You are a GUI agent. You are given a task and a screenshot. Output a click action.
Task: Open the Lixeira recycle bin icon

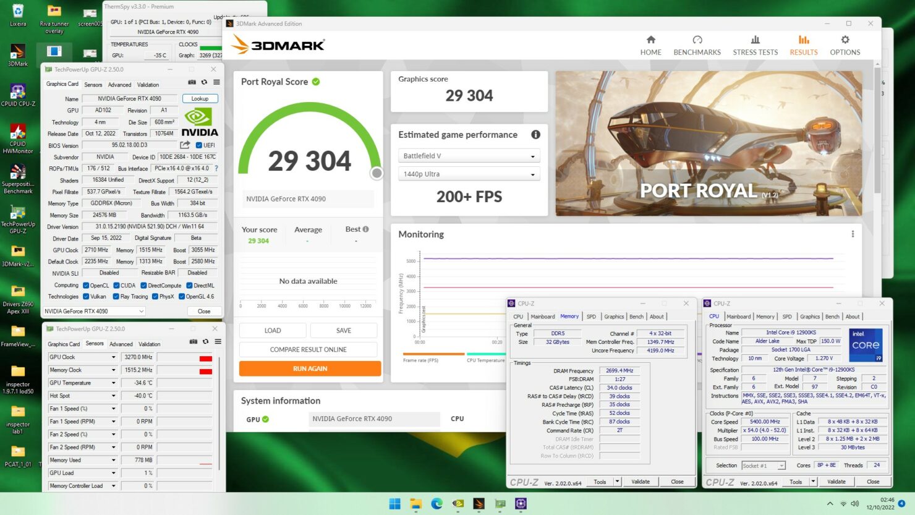pyautogui.click(x=18, y=15)
